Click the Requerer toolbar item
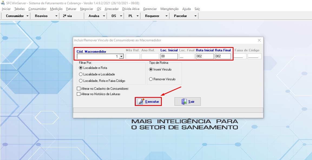312x160 pixels. (152, 16)
